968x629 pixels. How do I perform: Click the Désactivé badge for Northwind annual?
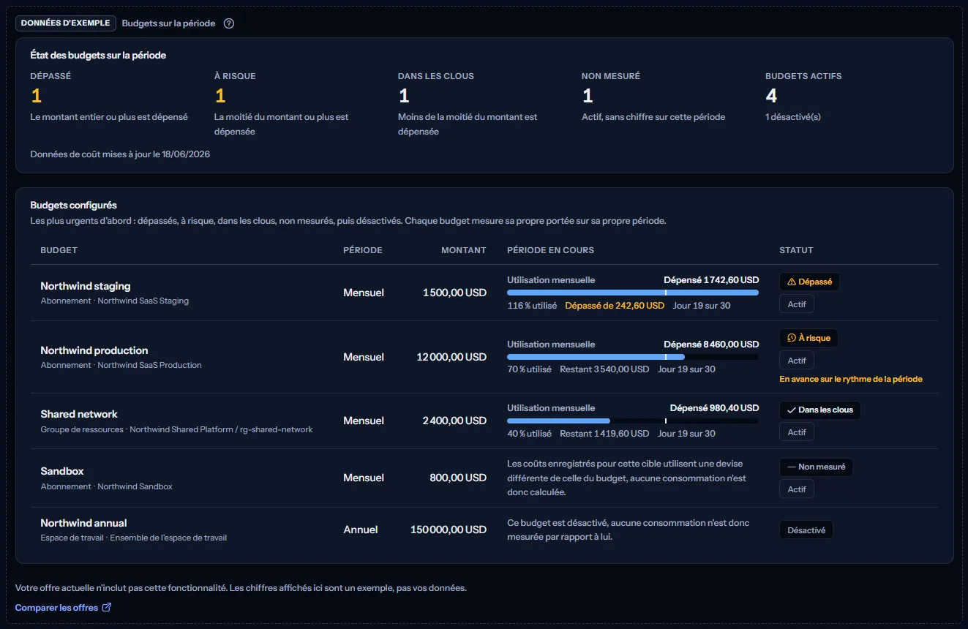click(806, 530)
